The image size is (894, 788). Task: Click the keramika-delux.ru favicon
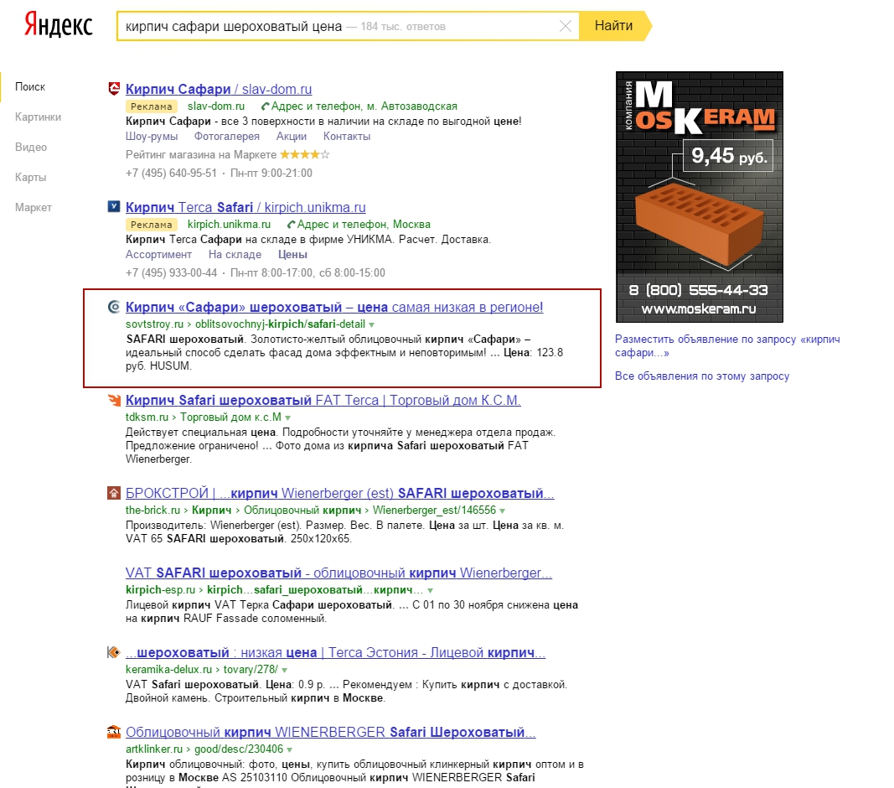coord(114,652)
